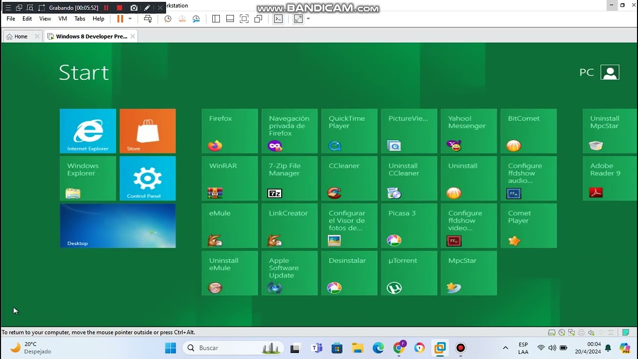Launch Yahoo! Messenger tile

(469, 131)
